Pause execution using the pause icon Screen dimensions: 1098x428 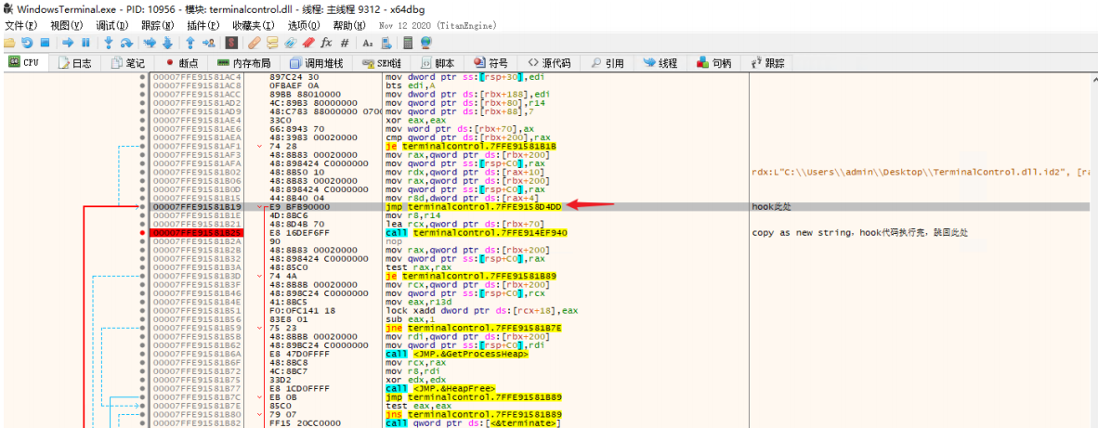(x=85, y=43)
